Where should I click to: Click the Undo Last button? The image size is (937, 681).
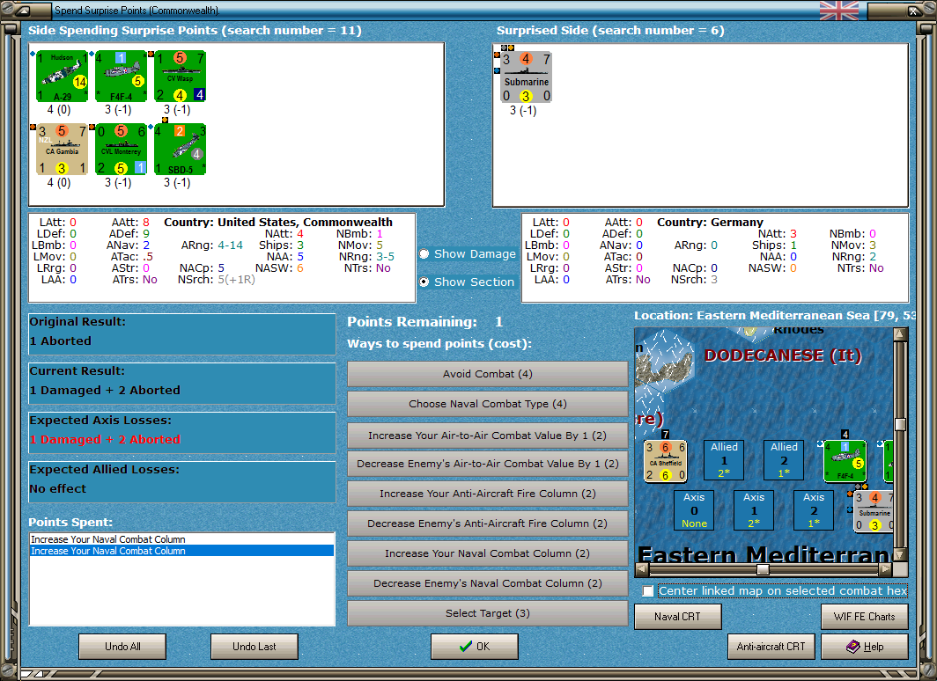[254, 647]
